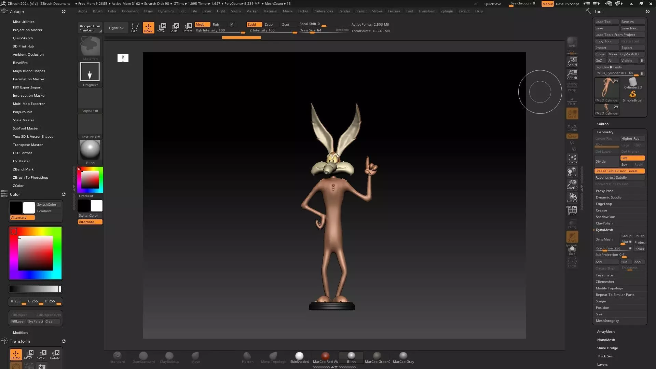656x369 pixels.
Task: Open the Preferences menu
Action: (x=323, y=11)
